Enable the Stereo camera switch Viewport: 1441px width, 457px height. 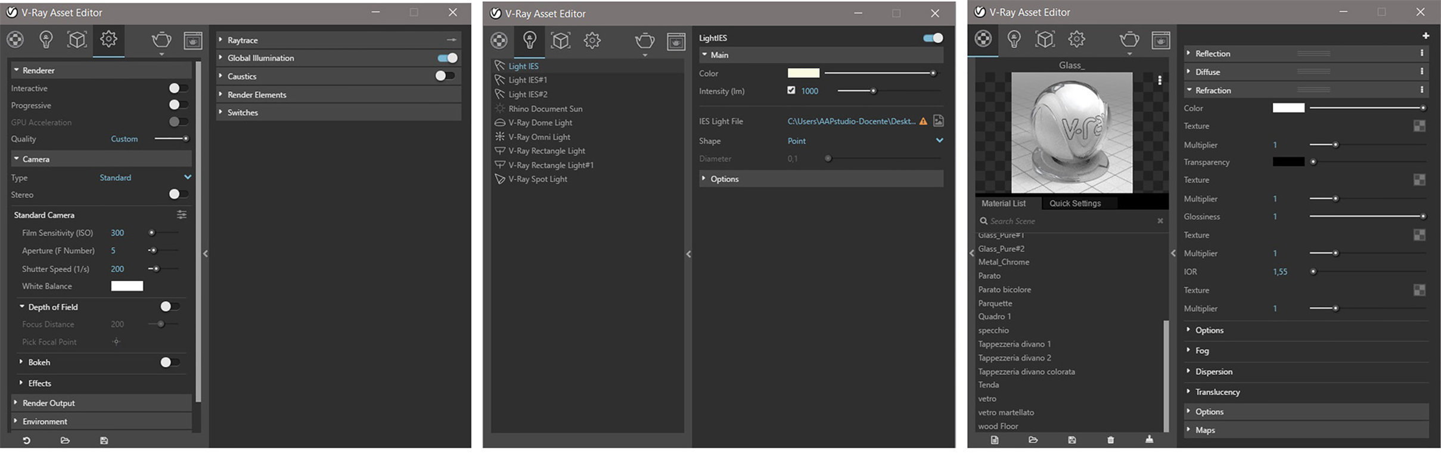178,194
